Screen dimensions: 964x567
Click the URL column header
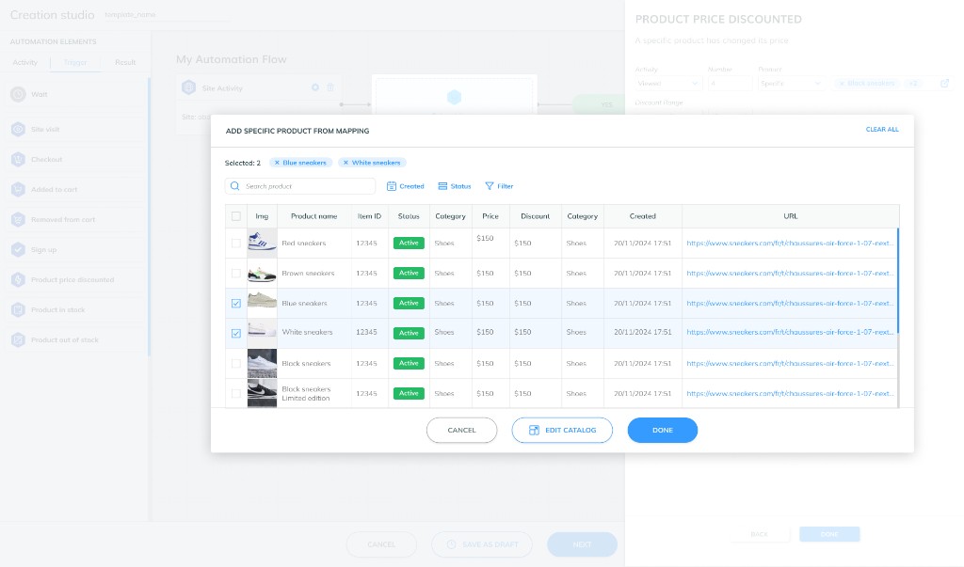click(791, 216)
